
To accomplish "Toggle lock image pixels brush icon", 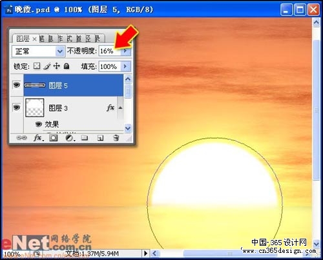I will pos(47,66).
